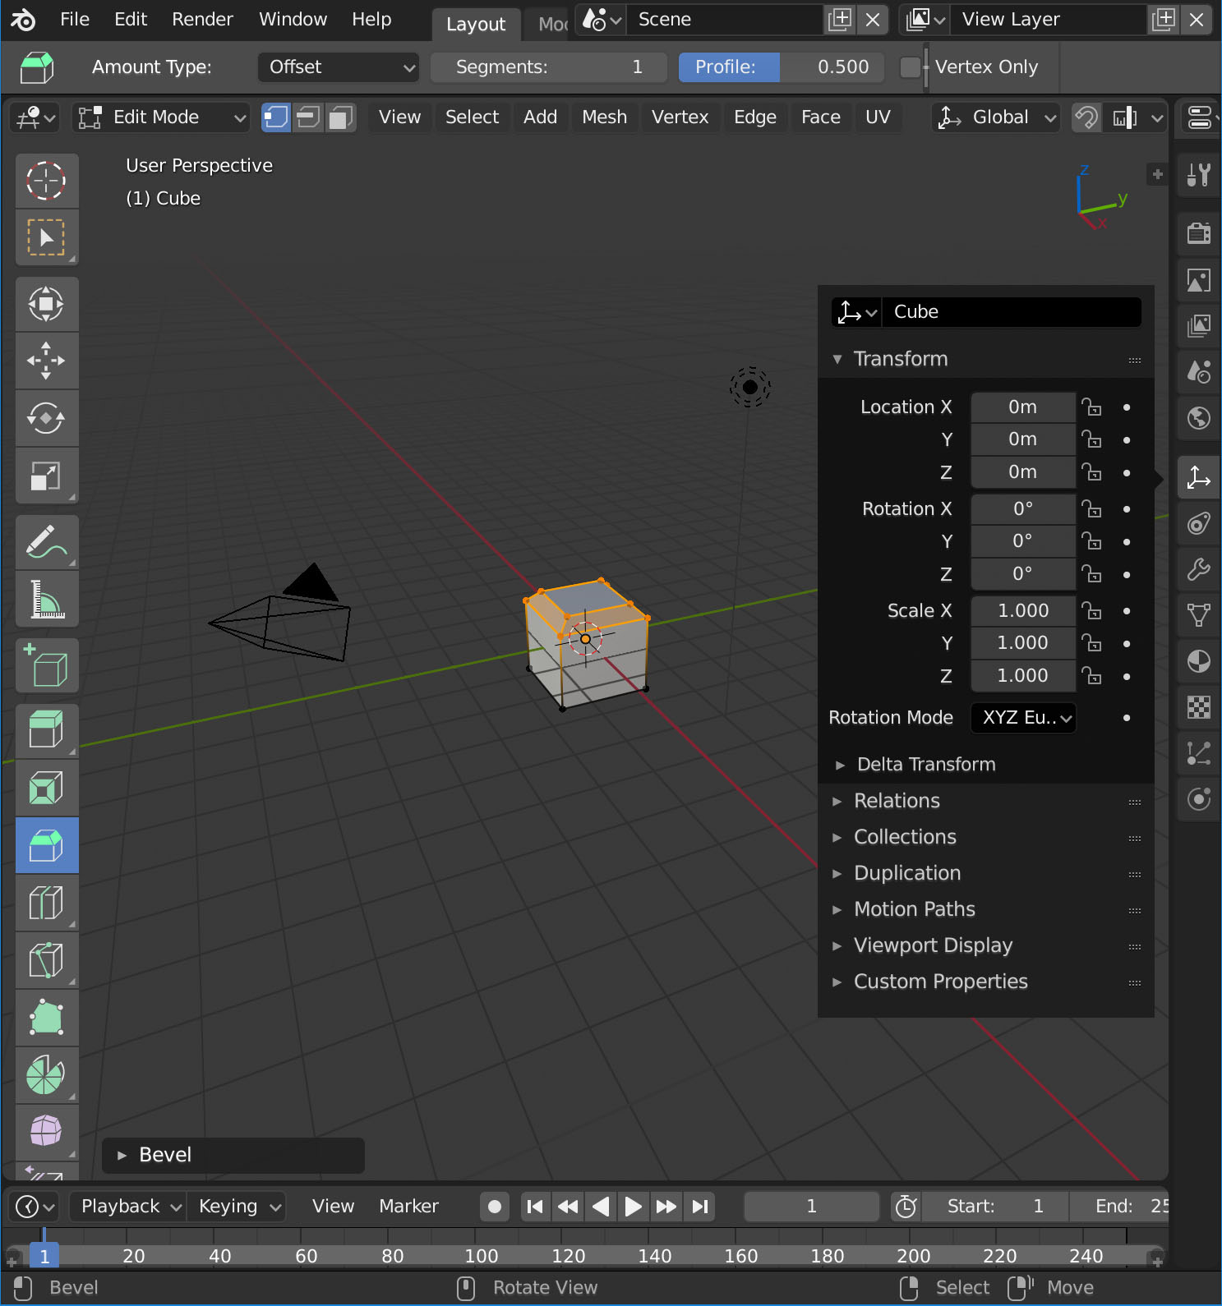Viewport: 1222px width, 1306px height.
Task: Pick the Scale tool
Action: coord(47,476)
